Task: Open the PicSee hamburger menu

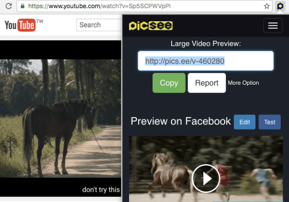Action: (273, 26)
